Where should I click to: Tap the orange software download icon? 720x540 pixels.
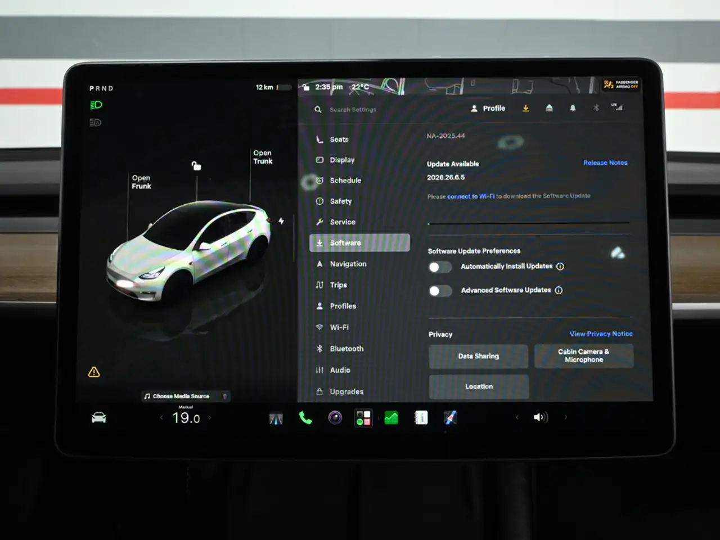pyautogui.click(x=525, y=108)
